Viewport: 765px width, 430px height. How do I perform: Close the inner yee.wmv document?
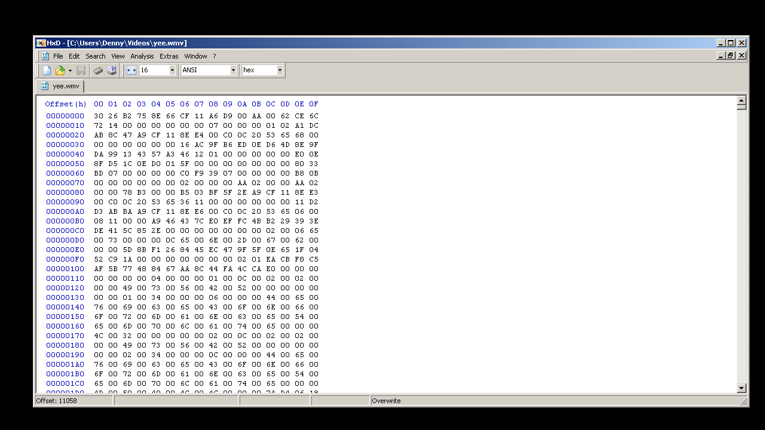(x=742, y=56)
